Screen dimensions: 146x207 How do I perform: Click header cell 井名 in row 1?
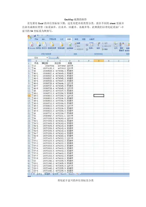(36, 63)
